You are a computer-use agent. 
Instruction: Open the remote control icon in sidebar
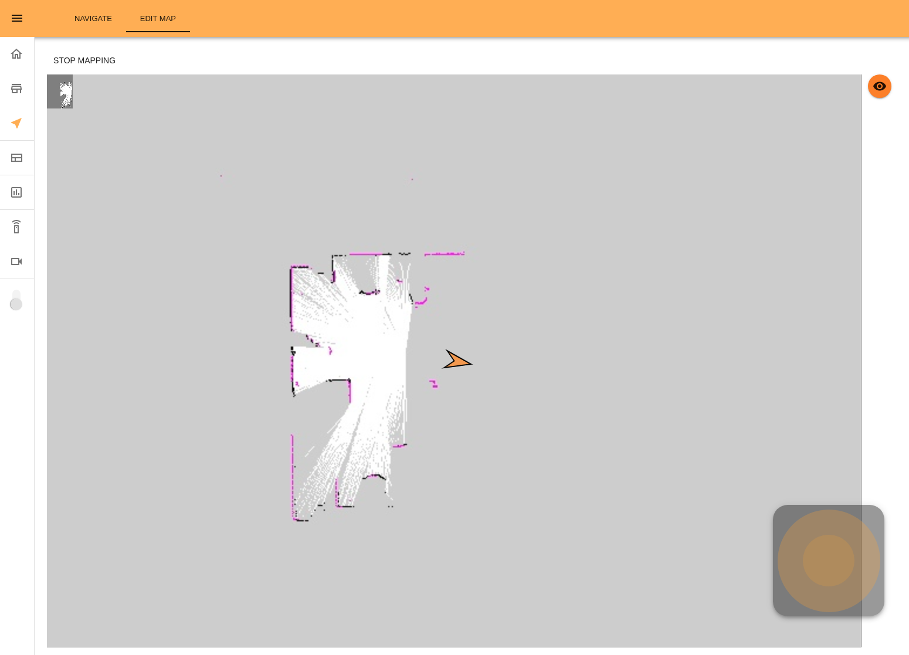tap(16, 227)
